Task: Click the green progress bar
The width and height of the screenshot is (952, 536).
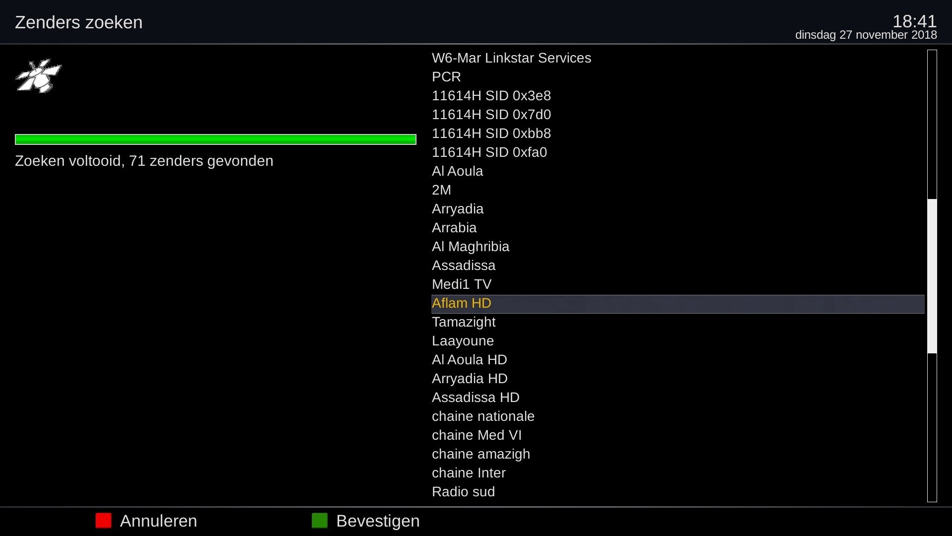Action: click(x=215, y=139)
